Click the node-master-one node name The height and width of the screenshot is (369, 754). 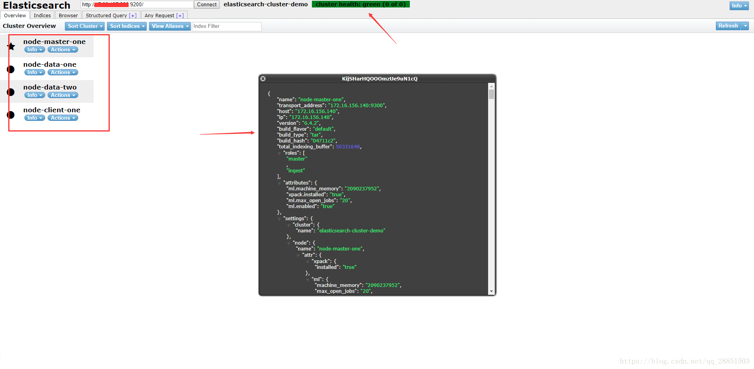[54, 42]
